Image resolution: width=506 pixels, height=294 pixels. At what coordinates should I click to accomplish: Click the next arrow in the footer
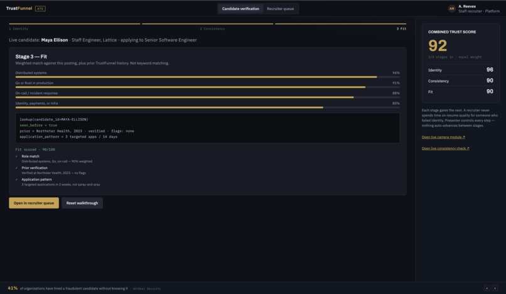pyautogui.click(x=495, y=288)
